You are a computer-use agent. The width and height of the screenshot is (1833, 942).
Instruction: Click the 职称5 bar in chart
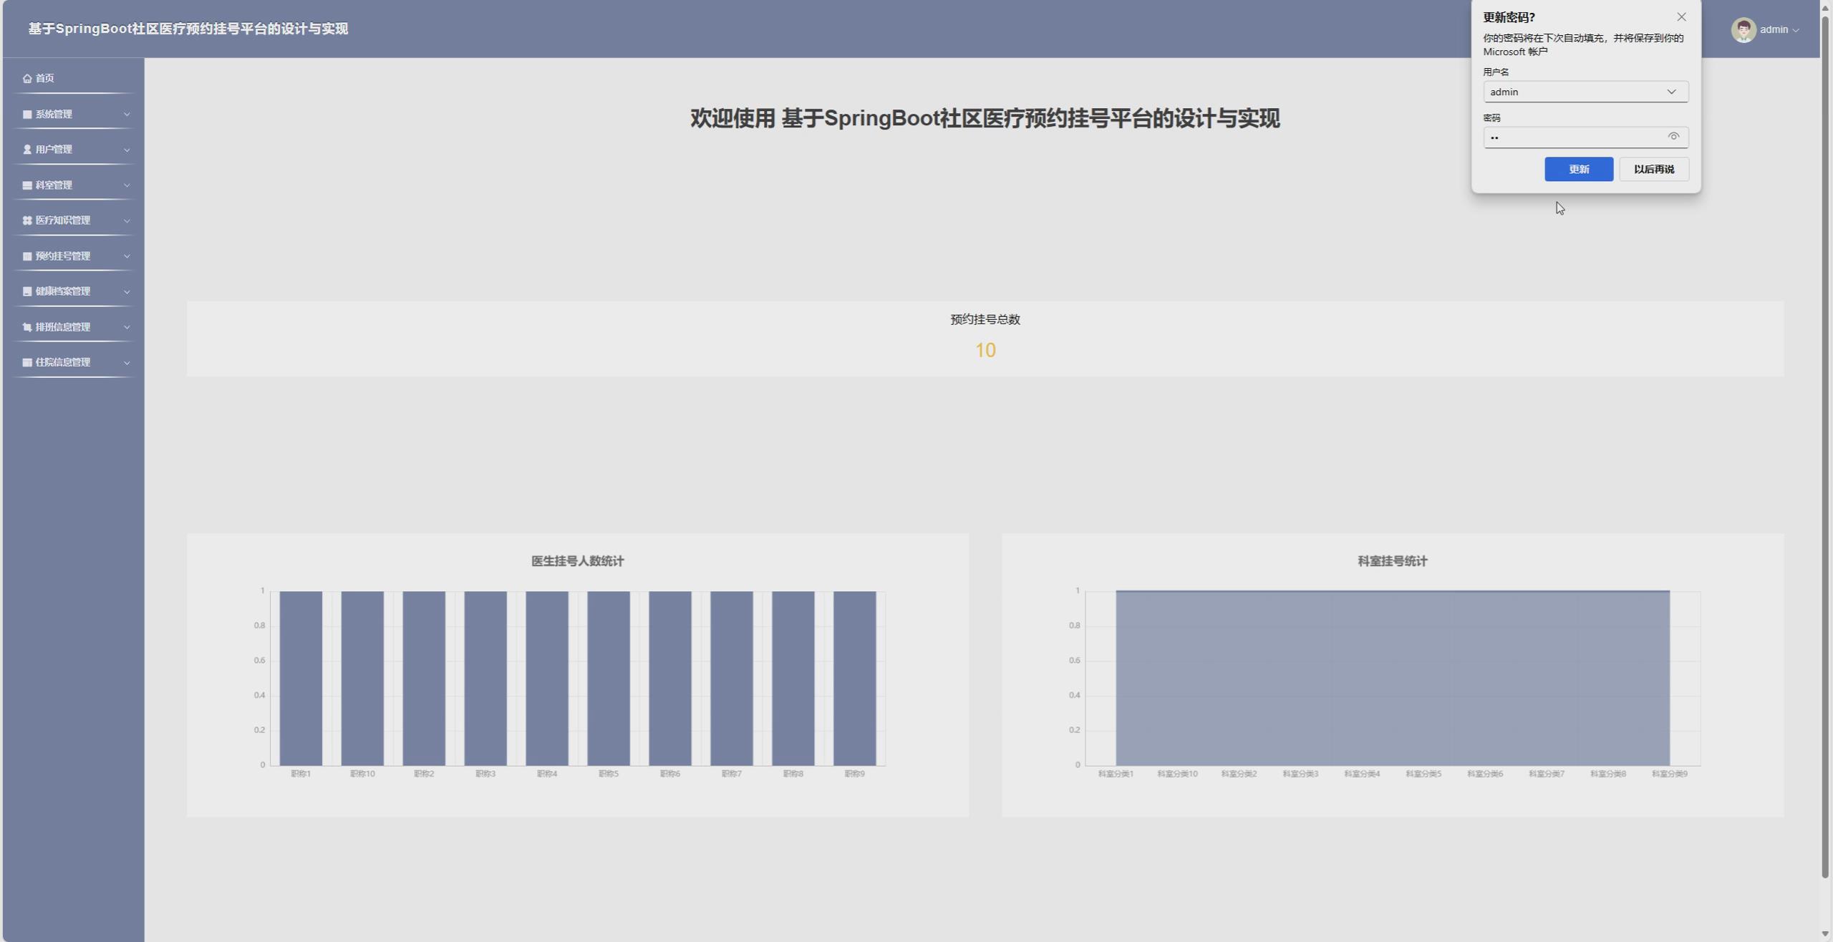pyautogui.click(x=608, y=677)
